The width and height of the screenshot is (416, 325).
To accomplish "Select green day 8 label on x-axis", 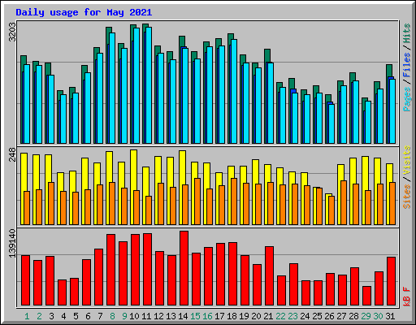I will (112, 316).
